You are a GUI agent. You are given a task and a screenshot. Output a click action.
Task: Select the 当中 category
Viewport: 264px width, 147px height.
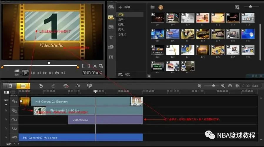pyautogui.click(x=121, y=19)
